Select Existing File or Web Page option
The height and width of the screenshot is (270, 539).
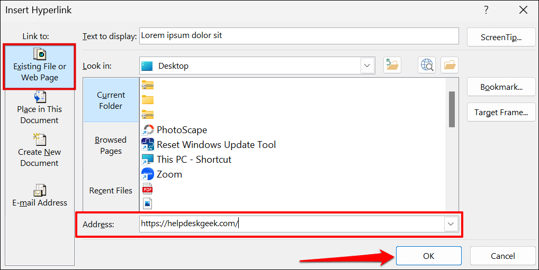click(x=40, y=67)
